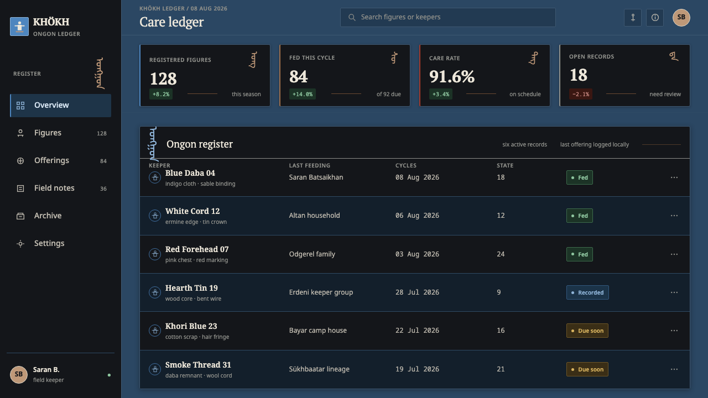708x398 pixels.
Task: Open the more-options menu for Red Forehead 07
Action: click(x=674, y=254)
